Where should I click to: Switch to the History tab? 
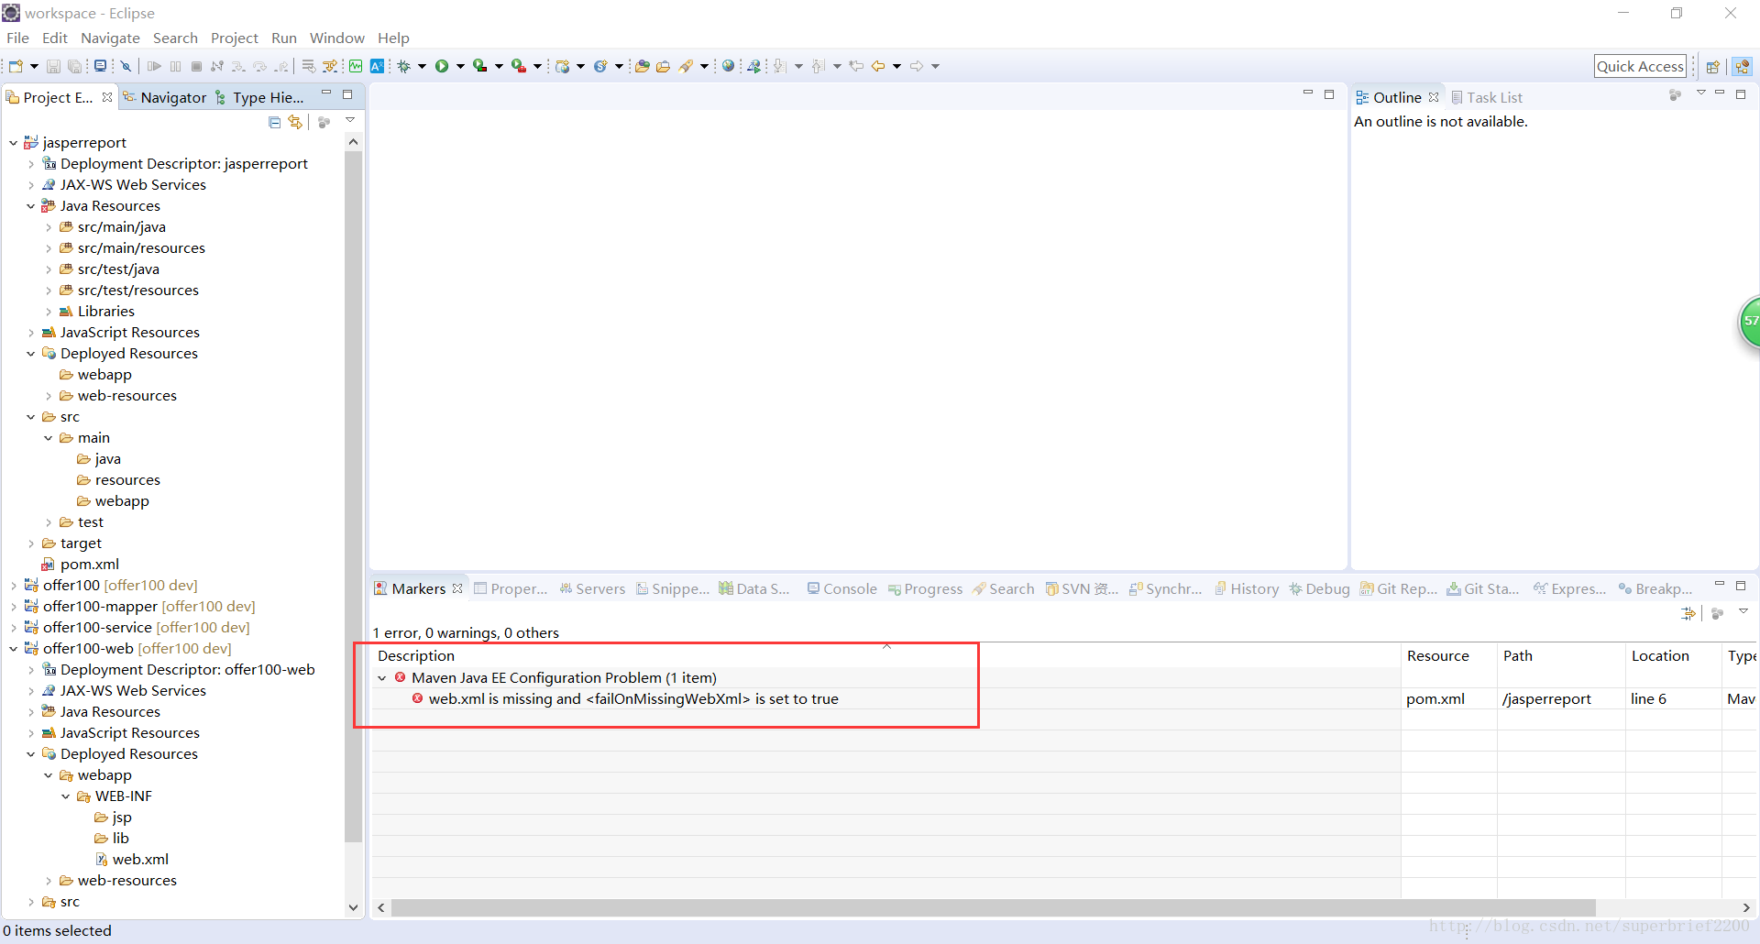(x=1247, y=588)
